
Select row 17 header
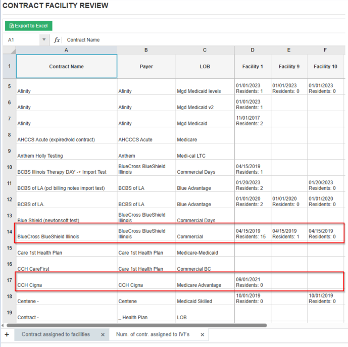[9, 280]
